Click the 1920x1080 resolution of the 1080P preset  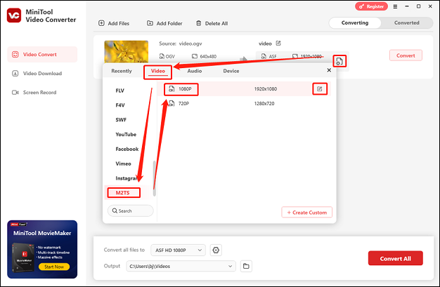tap(266, 89)
